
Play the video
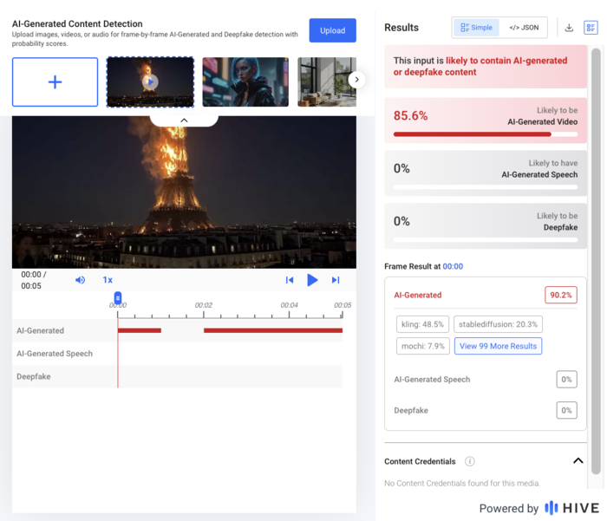312,280
